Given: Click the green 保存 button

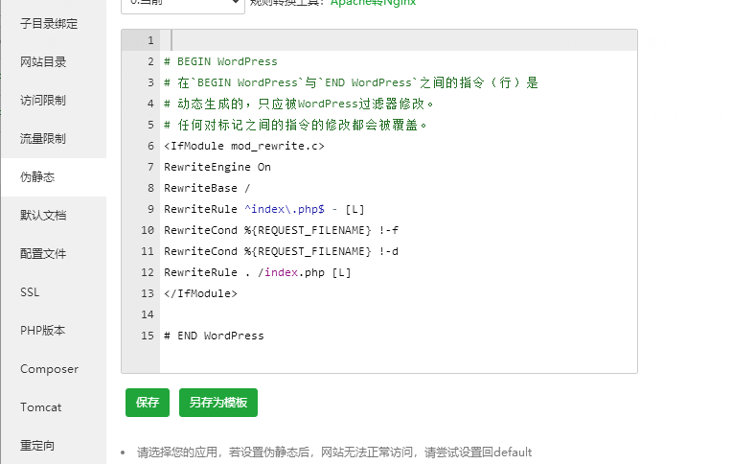Looking at the screenshot, I should click(x=148, y=403).
